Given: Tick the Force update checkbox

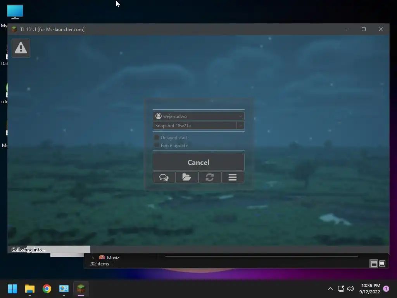Looking at the screenshot, I should (x=157, y=145).
